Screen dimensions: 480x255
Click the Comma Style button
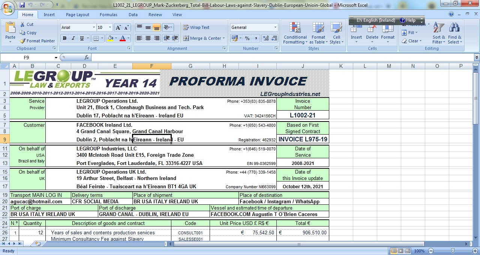256,38
